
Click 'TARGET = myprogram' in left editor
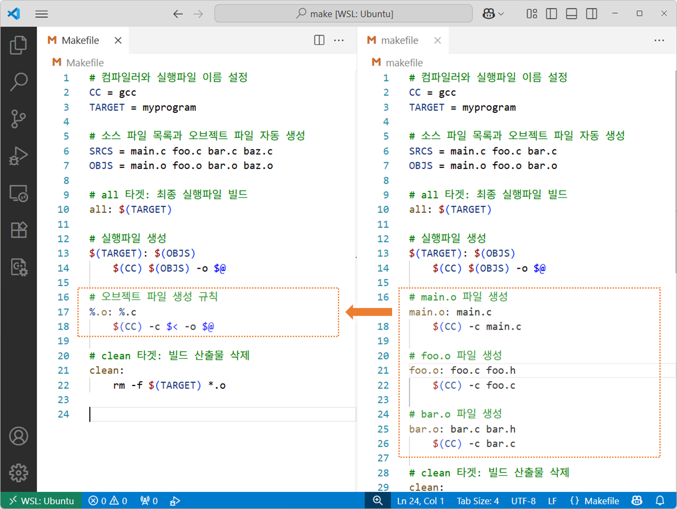(142, 108)
